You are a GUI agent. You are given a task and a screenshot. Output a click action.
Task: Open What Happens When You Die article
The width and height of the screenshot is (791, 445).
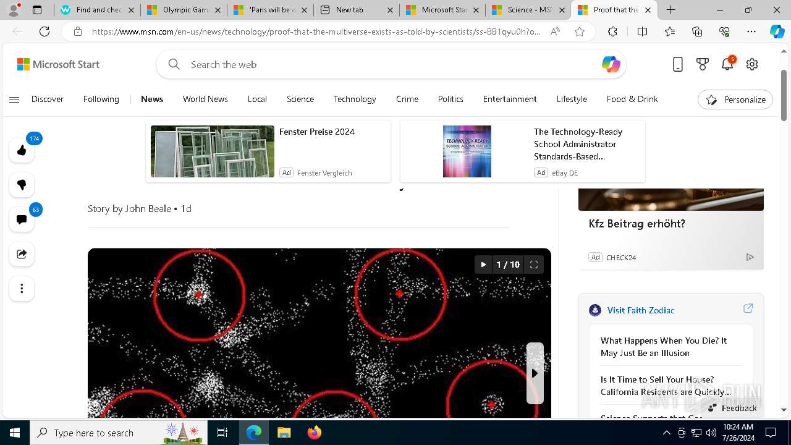click(664, 347)
